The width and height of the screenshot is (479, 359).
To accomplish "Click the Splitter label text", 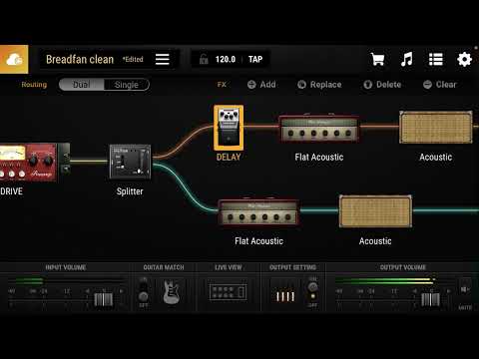I will coord(130,191).
